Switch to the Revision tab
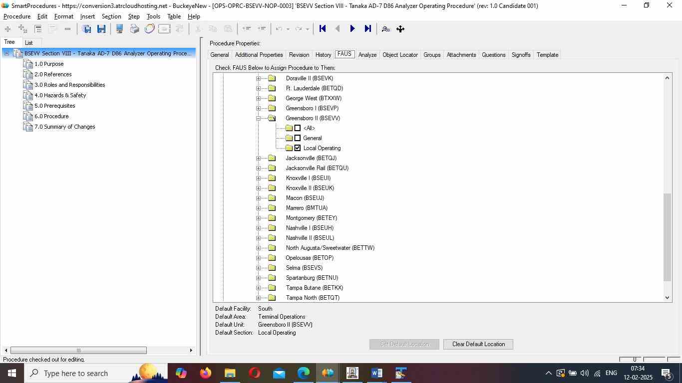The width and height of the screenshot is (682, 383). (x=299, y=55)
